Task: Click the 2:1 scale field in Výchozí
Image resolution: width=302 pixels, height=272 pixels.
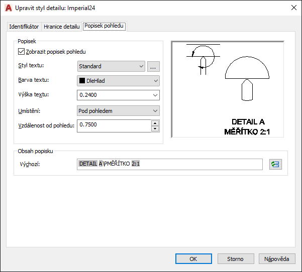Action: [136, 164]
